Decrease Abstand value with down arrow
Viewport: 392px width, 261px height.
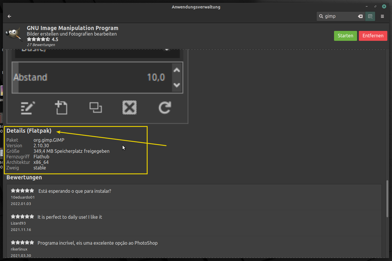176,85
